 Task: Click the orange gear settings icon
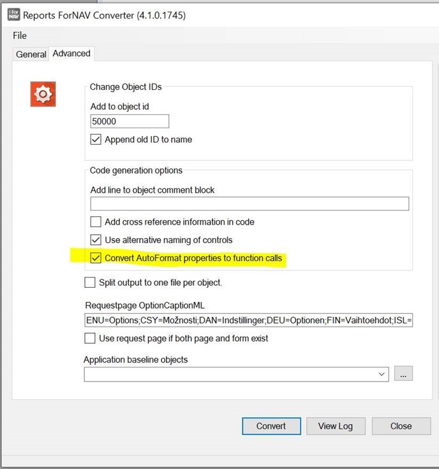tap(43, 94)
